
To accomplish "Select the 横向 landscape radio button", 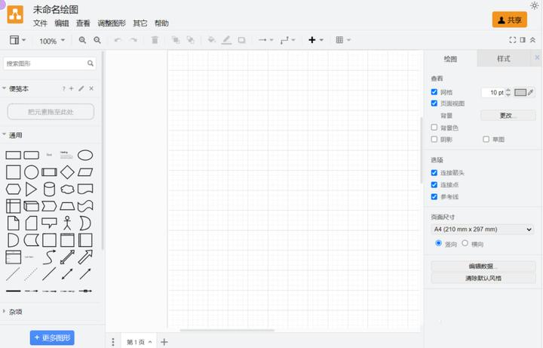I will tap(465, 244).
